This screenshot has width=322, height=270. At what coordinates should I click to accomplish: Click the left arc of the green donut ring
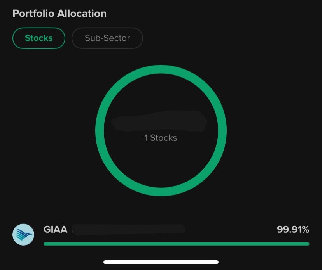100,131
